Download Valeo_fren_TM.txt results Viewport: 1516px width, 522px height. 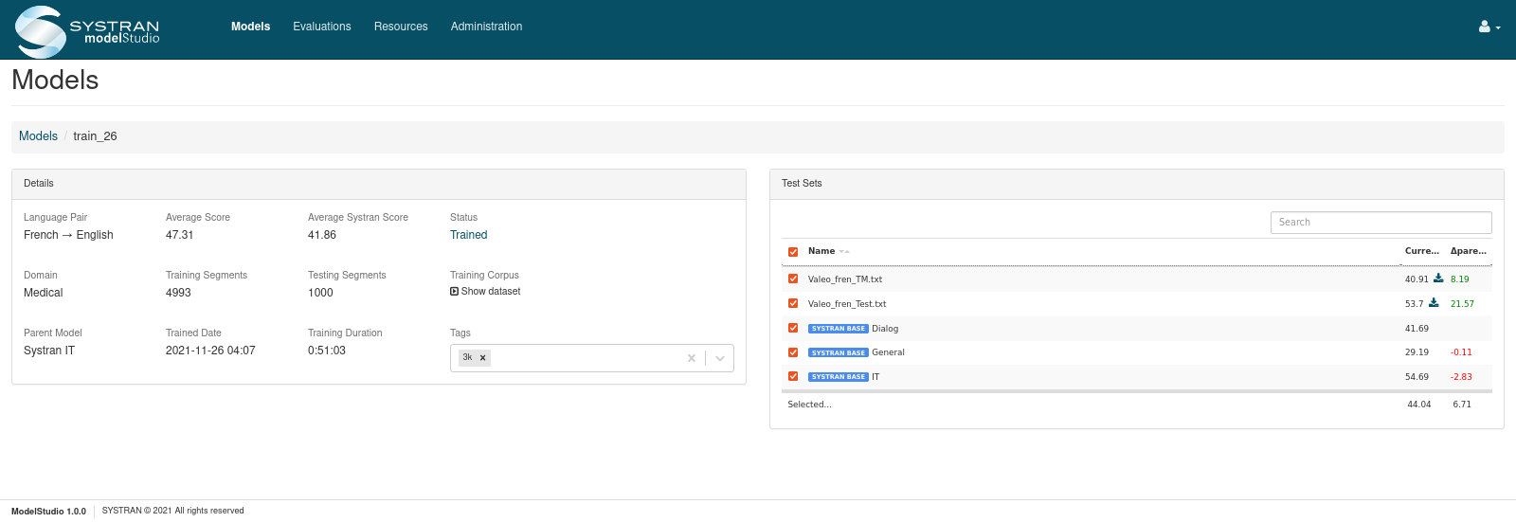[x=1438, y=279]
